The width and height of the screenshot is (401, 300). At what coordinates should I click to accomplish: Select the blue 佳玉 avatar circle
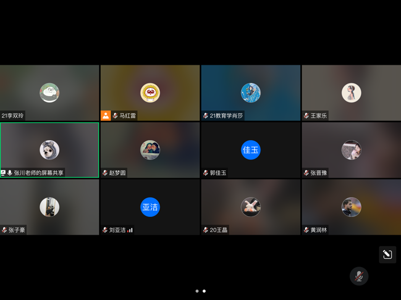coord(251,150)
